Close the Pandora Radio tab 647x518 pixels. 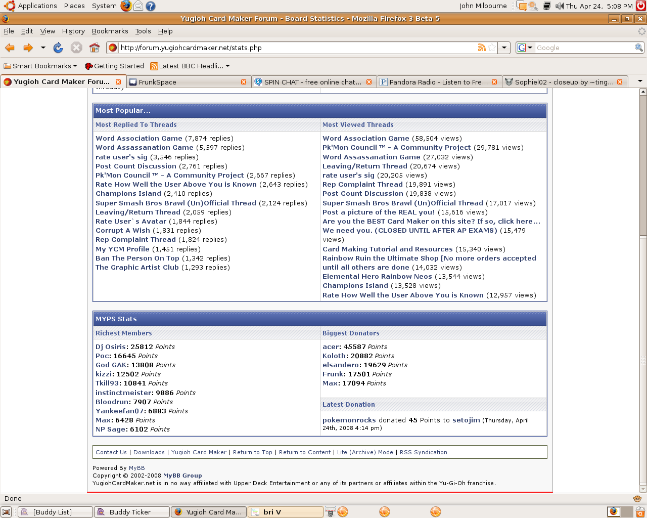pos(494,82)
